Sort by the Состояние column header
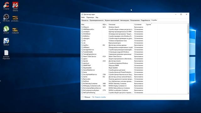This screenshot has height=113, width=201. pos(139,24)
